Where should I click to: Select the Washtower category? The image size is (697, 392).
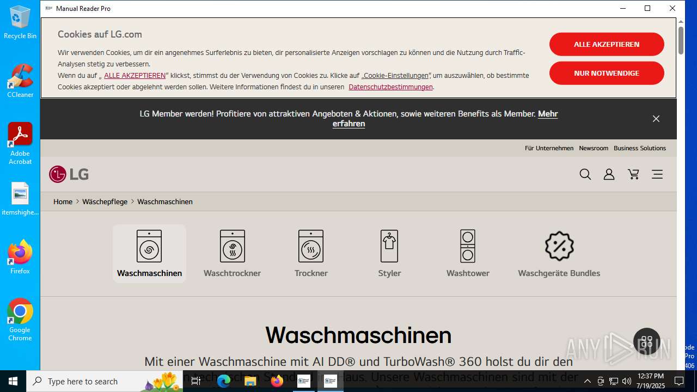click(468, 254)
